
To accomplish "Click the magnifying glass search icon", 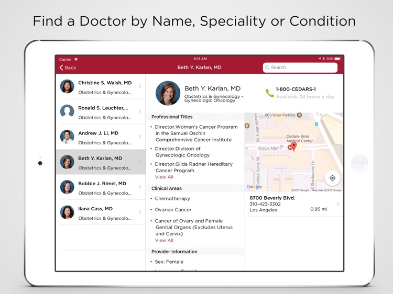I will [x=267, y=67].
